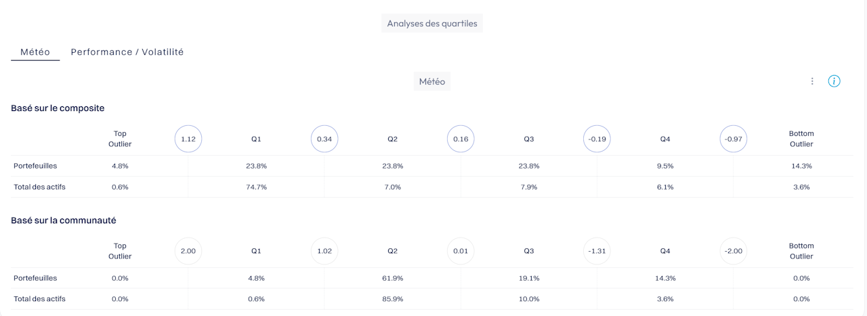Select the 0.16 threshold bubble

[x=461, y=139]
